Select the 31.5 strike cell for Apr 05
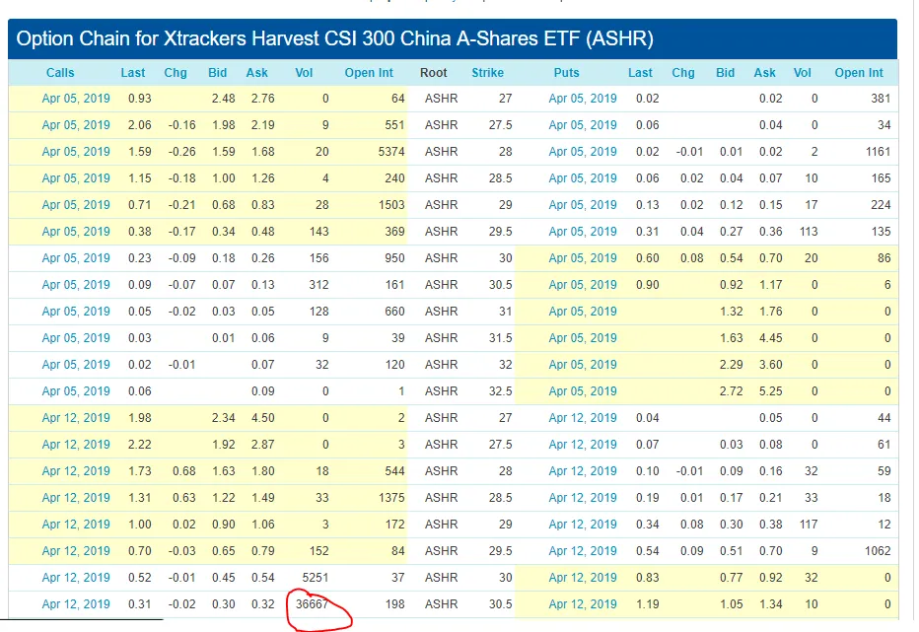 (x=501, y=338)
